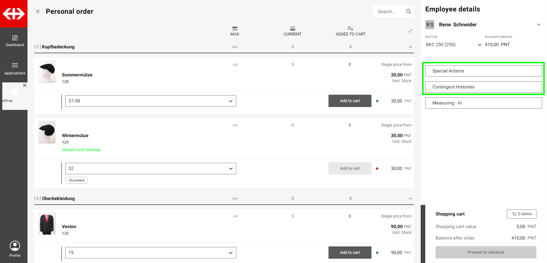Add Sommermütze to cart
This screenshot has width=547, height=263.
tap(350, 101)
